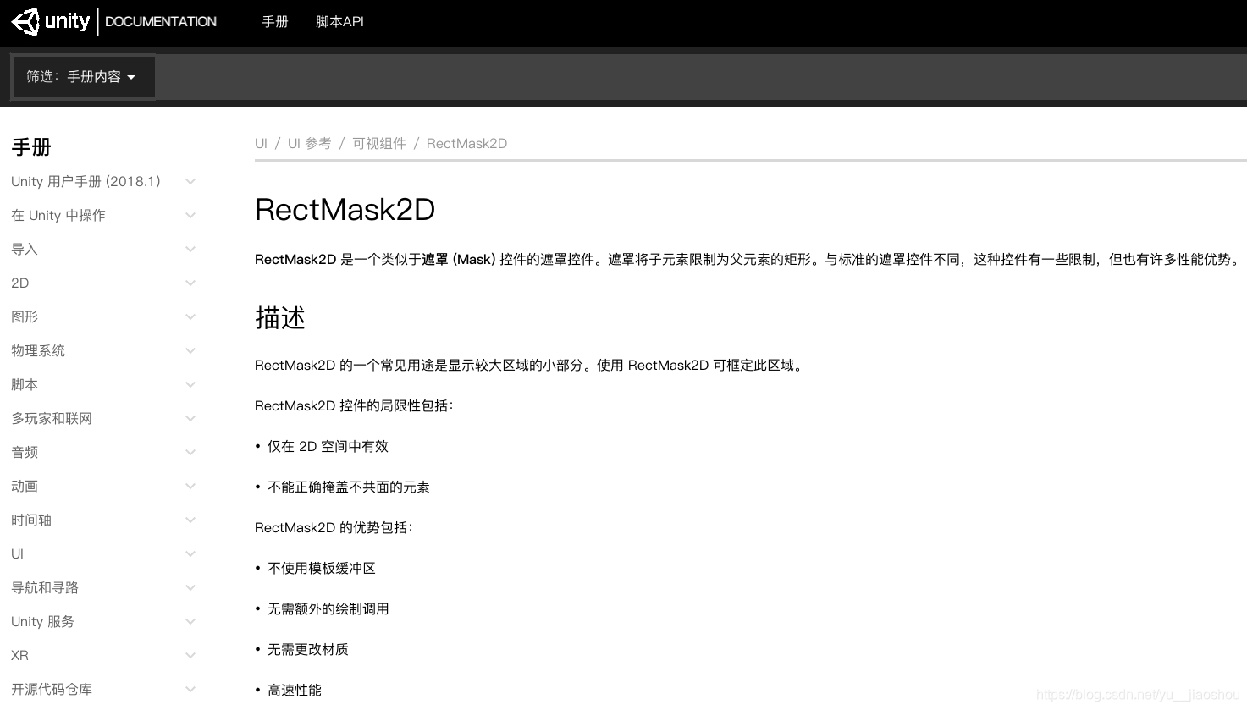Expand chevron beside Unity 服务
1247x710 pixels.
click(190, 622)
